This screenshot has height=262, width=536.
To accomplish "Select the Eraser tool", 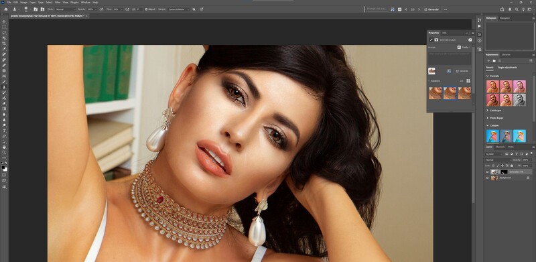I will pos(4,103).
